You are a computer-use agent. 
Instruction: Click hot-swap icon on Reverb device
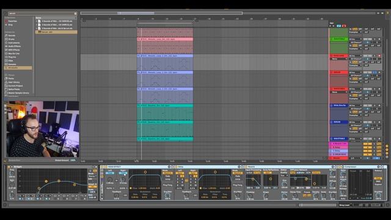332,167
